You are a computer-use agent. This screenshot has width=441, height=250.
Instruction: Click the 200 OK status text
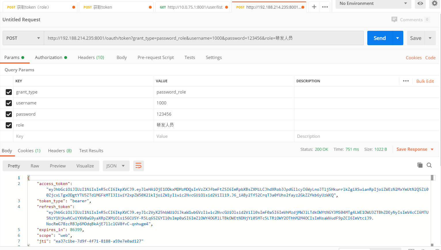(321, 149)
